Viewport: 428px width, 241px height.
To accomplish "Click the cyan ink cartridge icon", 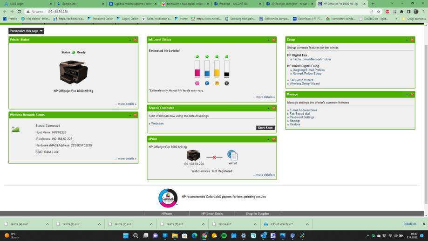I will click(207, 83).
